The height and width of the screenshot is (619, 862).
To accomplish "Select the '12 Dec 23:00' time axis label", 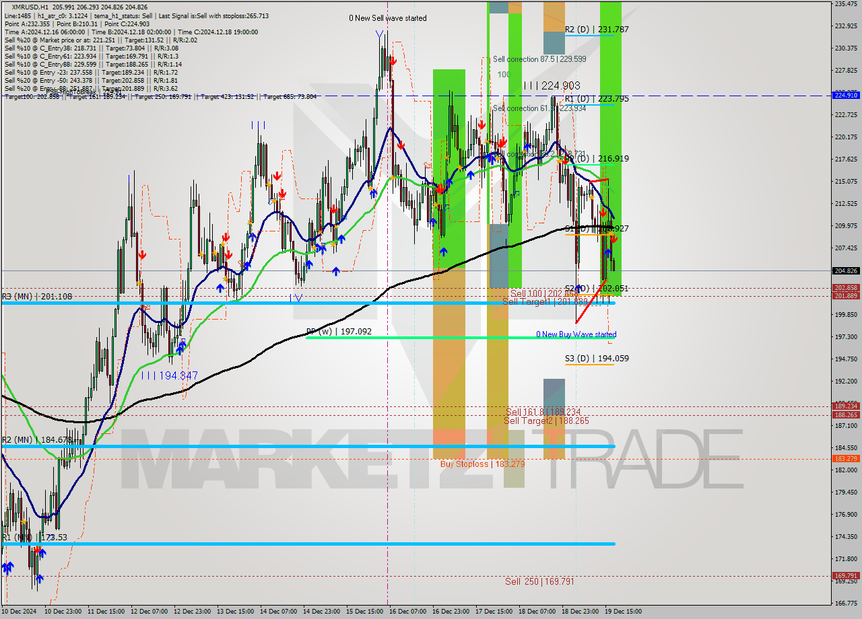I will point(191,612).
